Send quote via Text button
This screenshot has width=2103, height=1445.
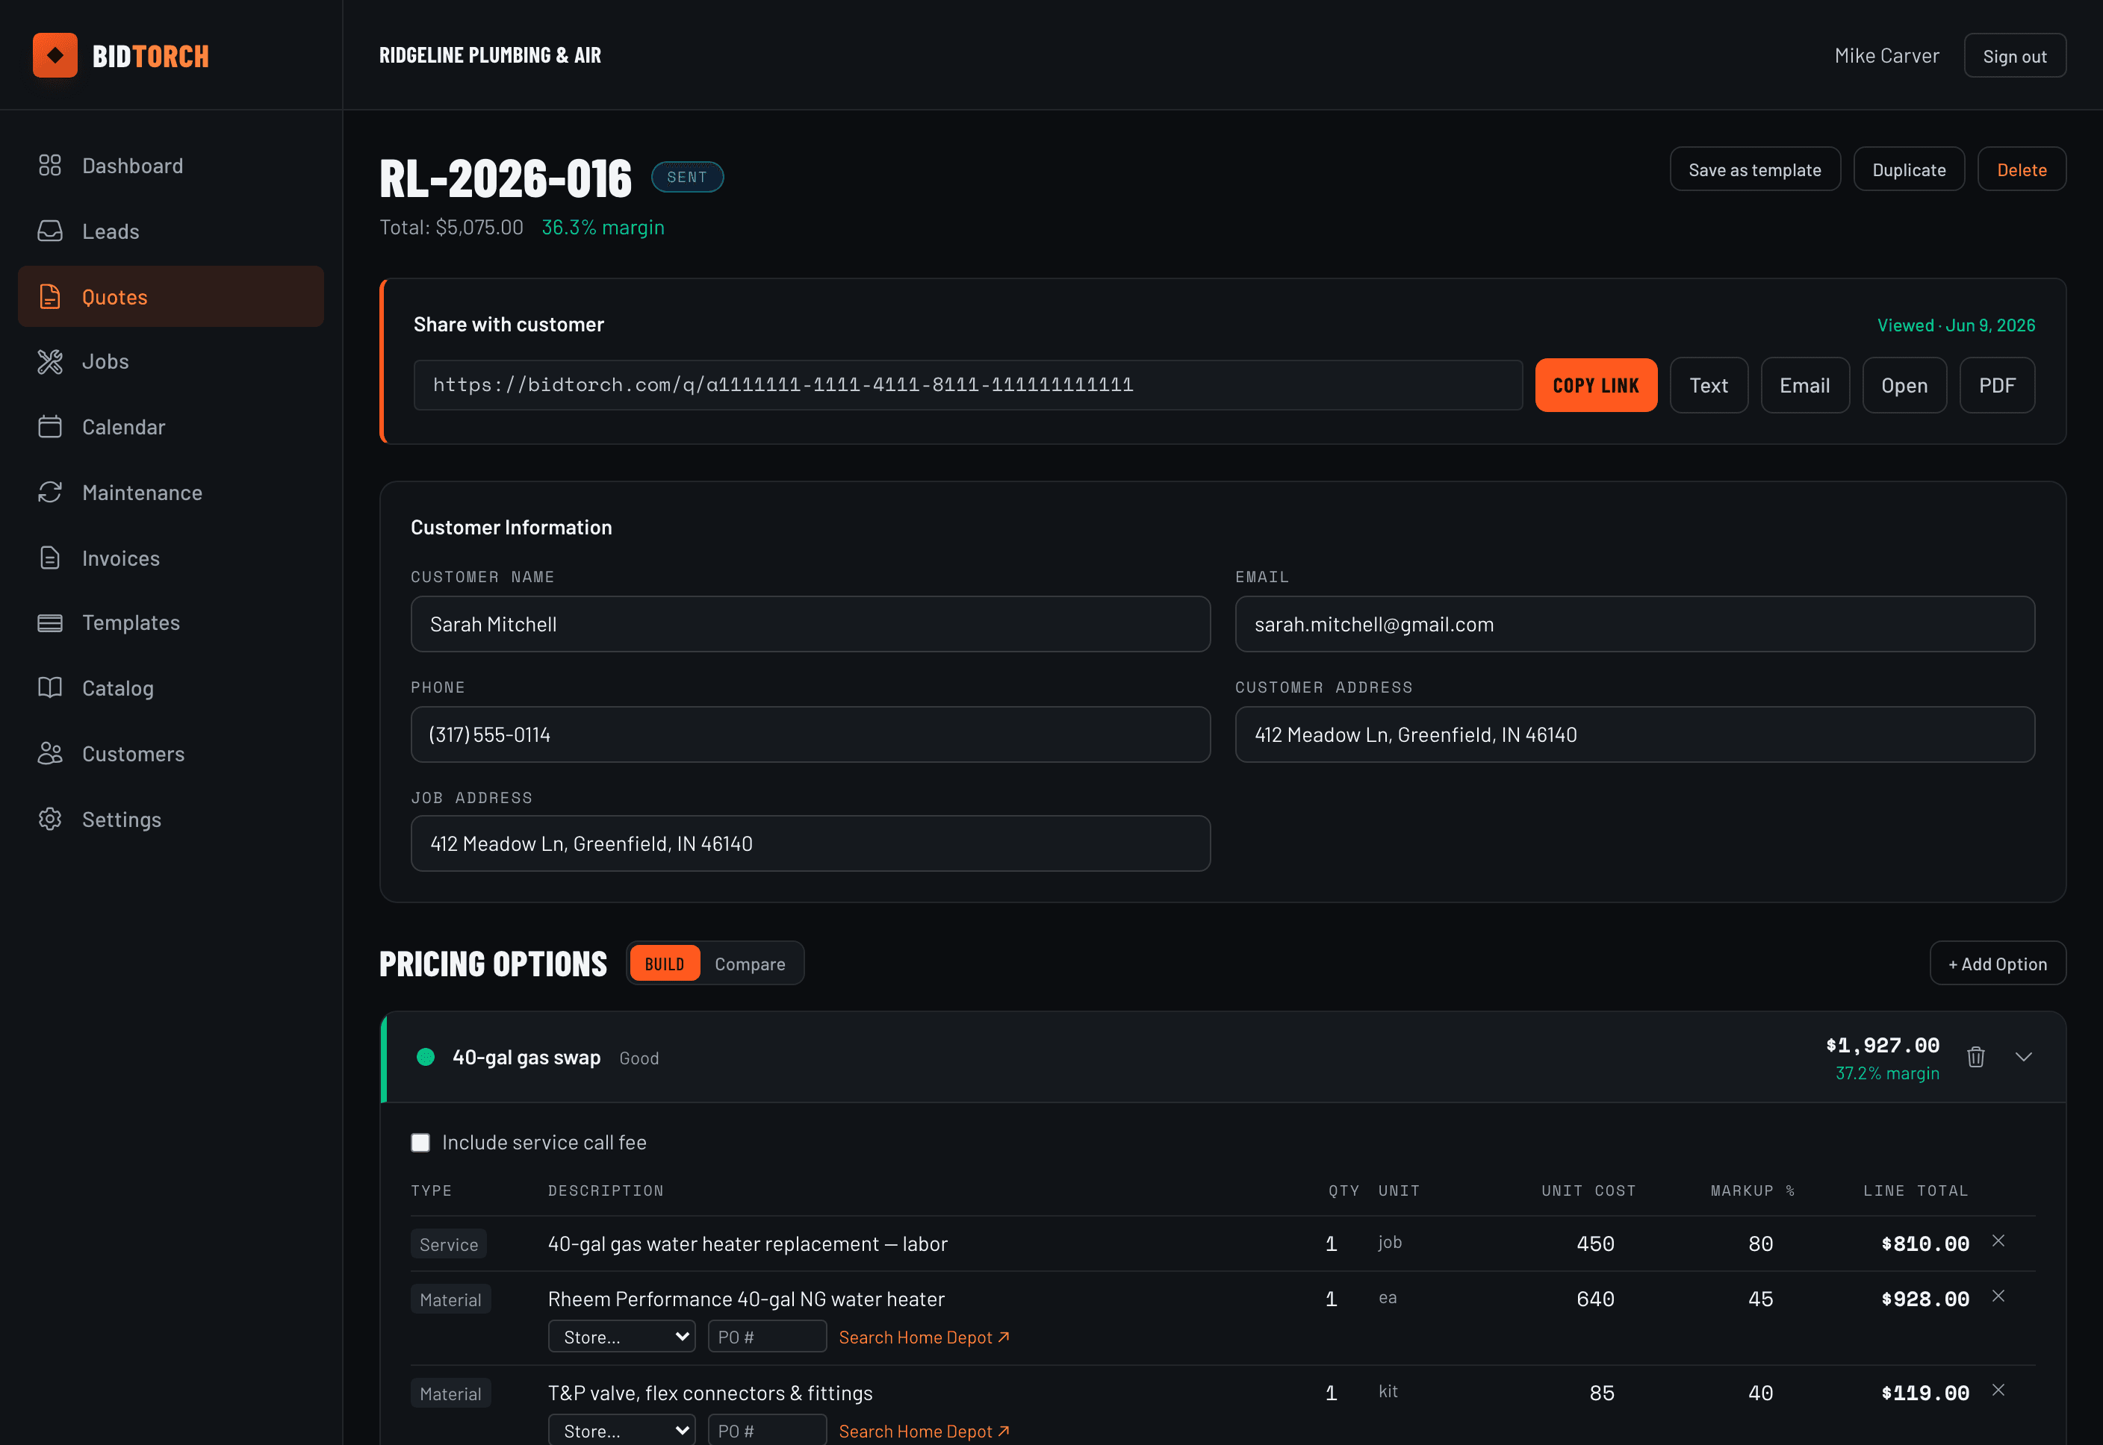[x=1708, y=385]
